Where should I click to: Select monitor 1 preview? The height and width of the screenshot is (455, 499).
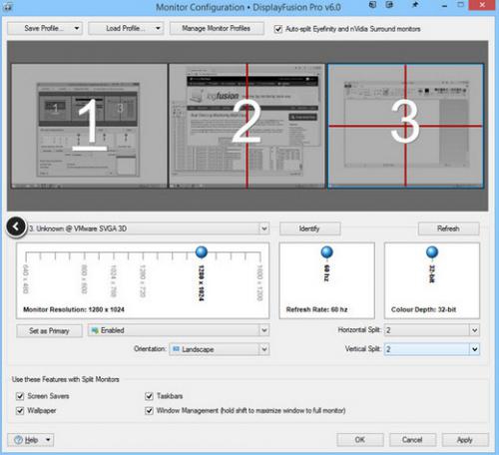pos(89,126)
